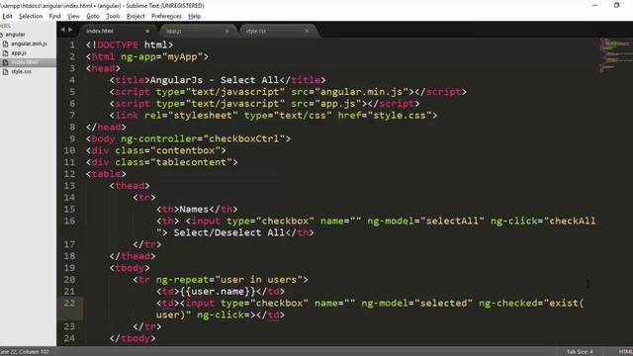The image size is (633, 356).
Task: Open angular.min.js from the sidebar
Action: 29,44
